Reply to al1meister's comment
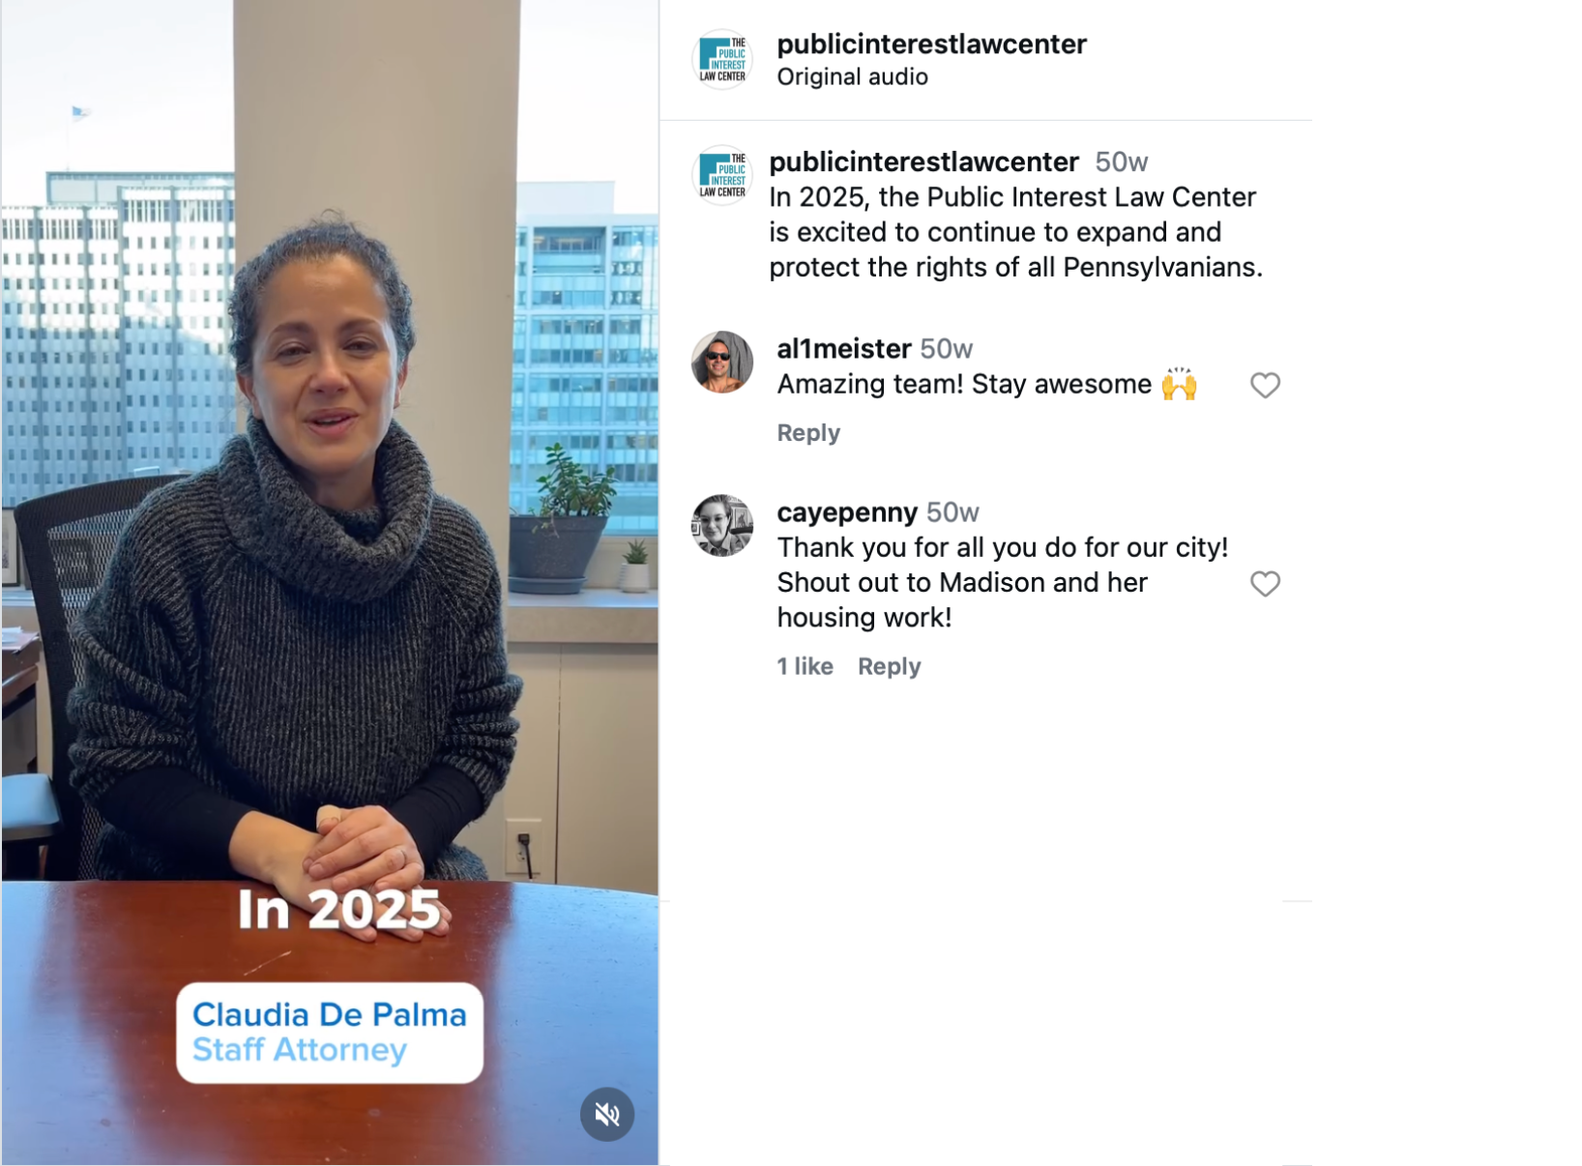 808,432
